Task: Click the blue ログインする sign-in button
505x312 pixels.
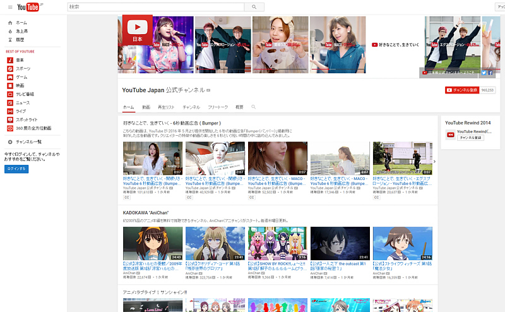Action: pos(16,169)
